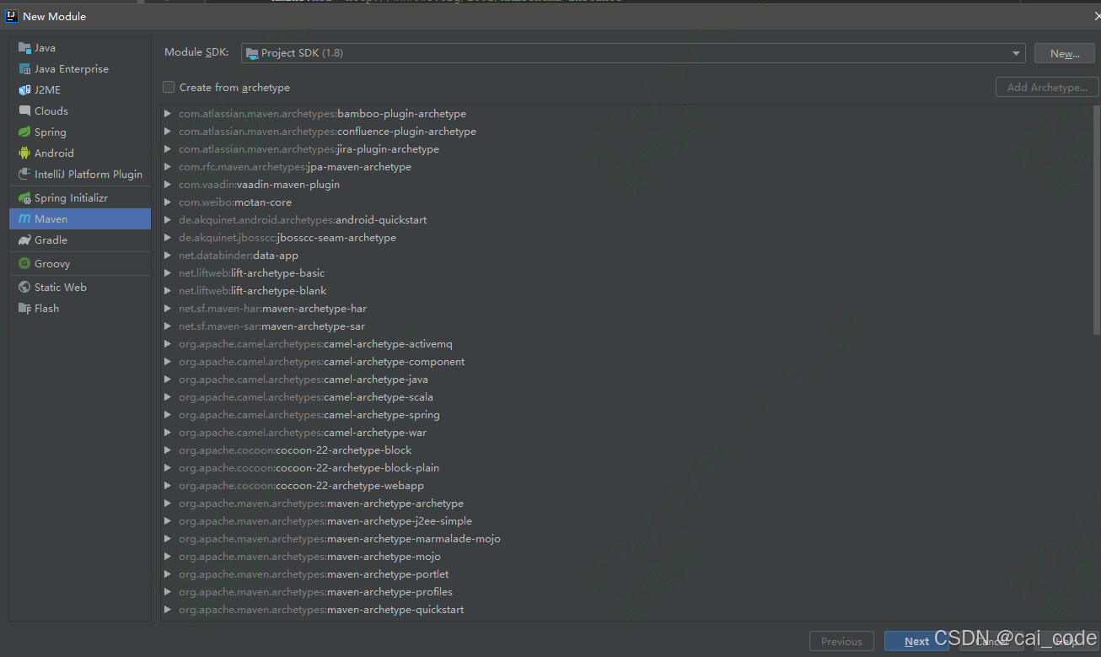The image size is (1101, 657).
Task: Click the Next button
Action: [916, 642]
